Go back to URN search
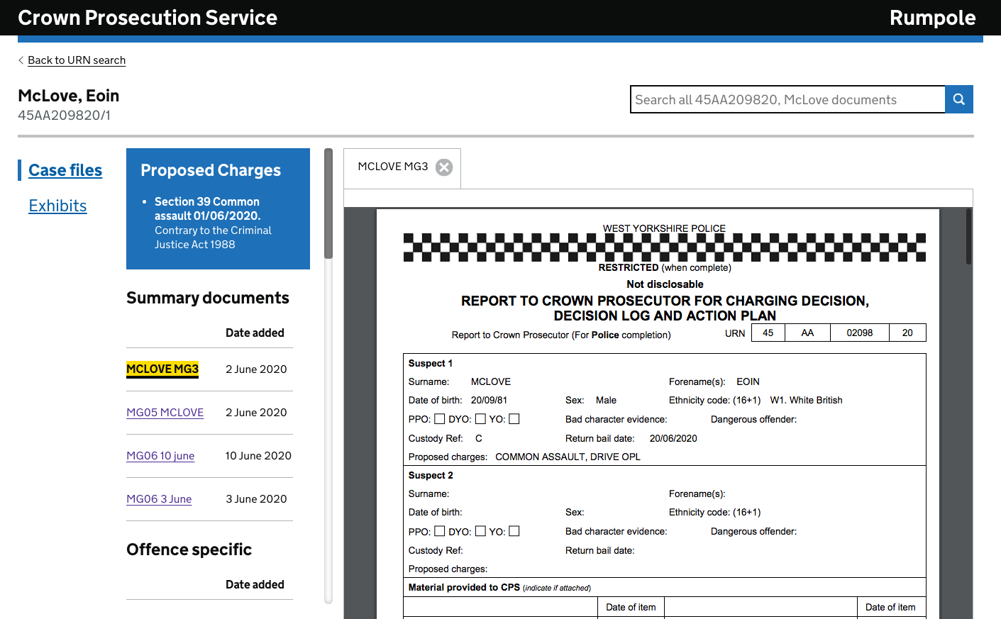 [77, 60]
